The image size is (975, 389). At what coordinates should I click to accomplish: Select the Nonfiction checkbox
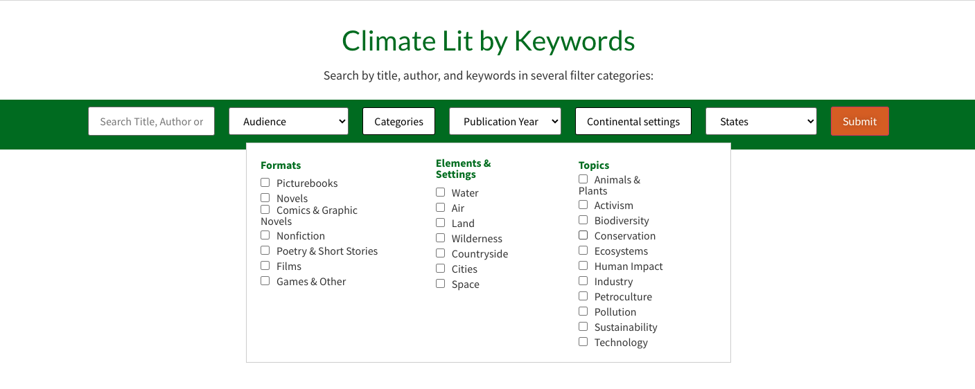click(x=265, y=235)
